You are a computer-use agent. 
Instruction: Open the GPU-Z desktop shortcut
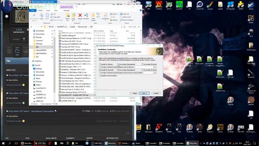pyautogui.click(x=169, y=5)
